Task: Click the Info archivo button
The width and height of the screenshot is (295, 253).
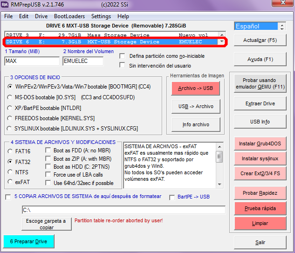Action: point(196,124)
